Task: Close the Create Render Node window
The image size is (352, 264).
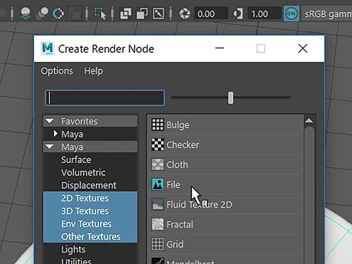Action: (302, 48)
